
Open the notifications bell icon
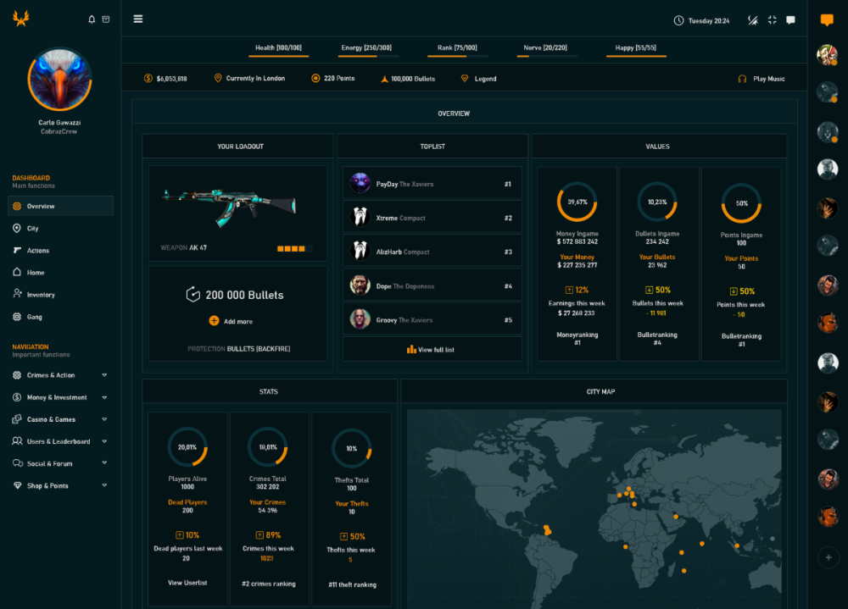[92, 19]
